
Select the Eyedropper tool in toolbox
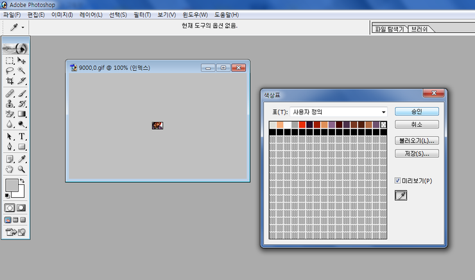(x=21, y=159)
